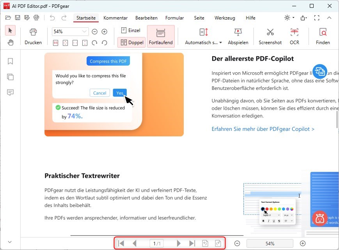This screenshot has width=339, height=250.
Task: Click the small printer icon in quick toolbar
Action: [x=36, y=18]
